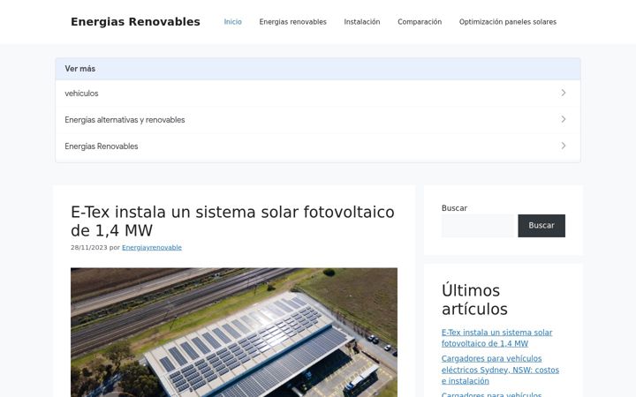Click the Últimos artículos heading
This screenshot has height=397, width=636.
point(474,300)
